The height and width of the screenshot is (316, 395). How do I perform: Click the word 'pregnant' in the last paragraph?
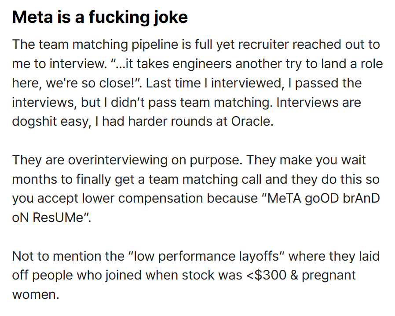pyautogui.click(x=329, y=276)
